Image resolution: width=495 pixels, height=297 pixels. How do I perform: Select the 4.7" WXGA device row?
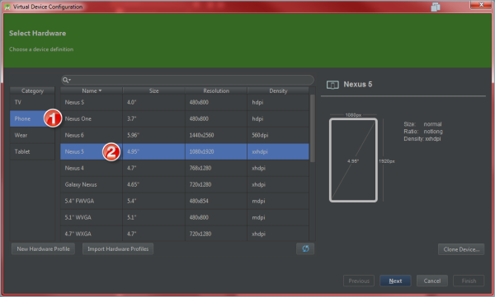[185, 234]
